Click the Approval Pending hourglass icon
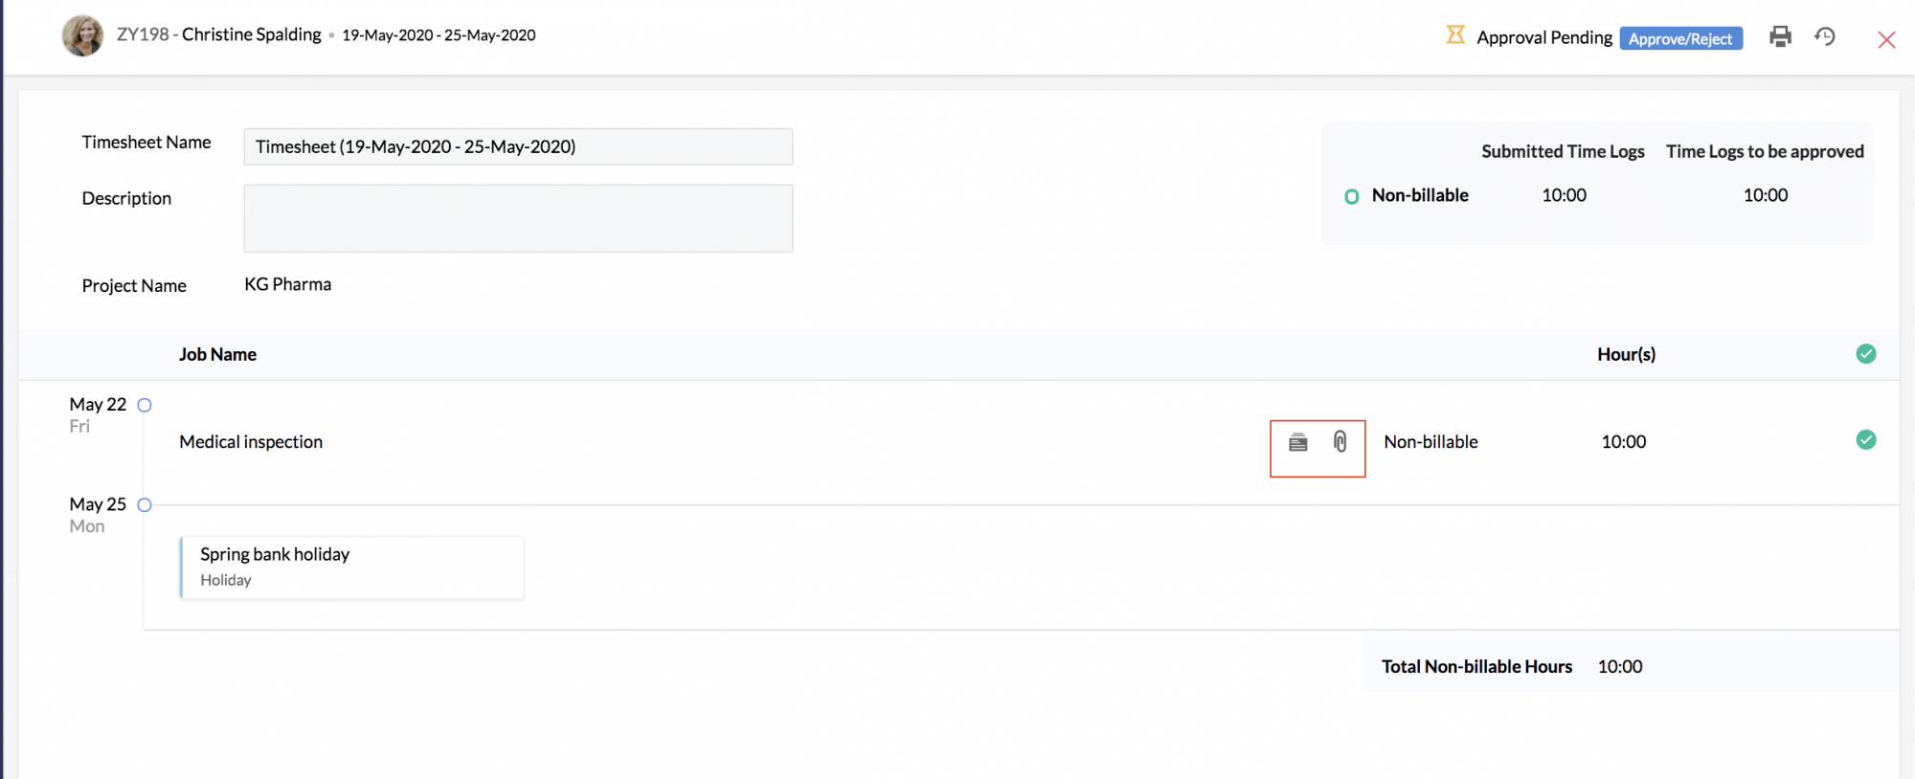 [x=1455, y=35]
